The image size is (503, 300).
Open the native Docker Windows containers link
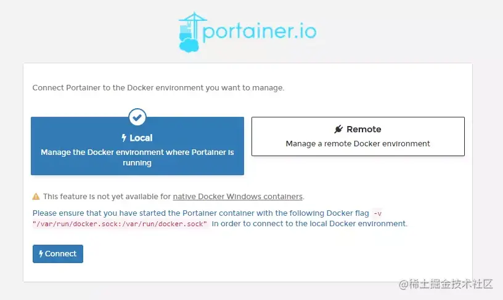238,196
